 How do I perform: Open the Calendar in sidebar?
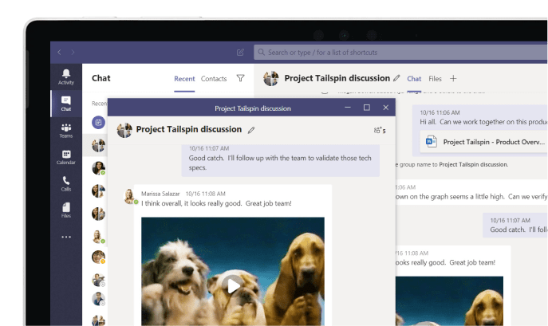click(x=66, y=157)
